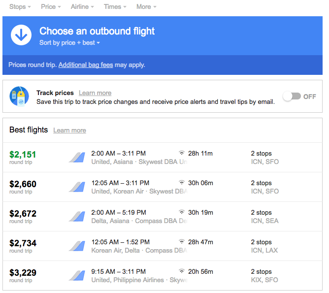Expand the More filters menu
The height and width of the screenshot is (293, 329).
[146, 7]
